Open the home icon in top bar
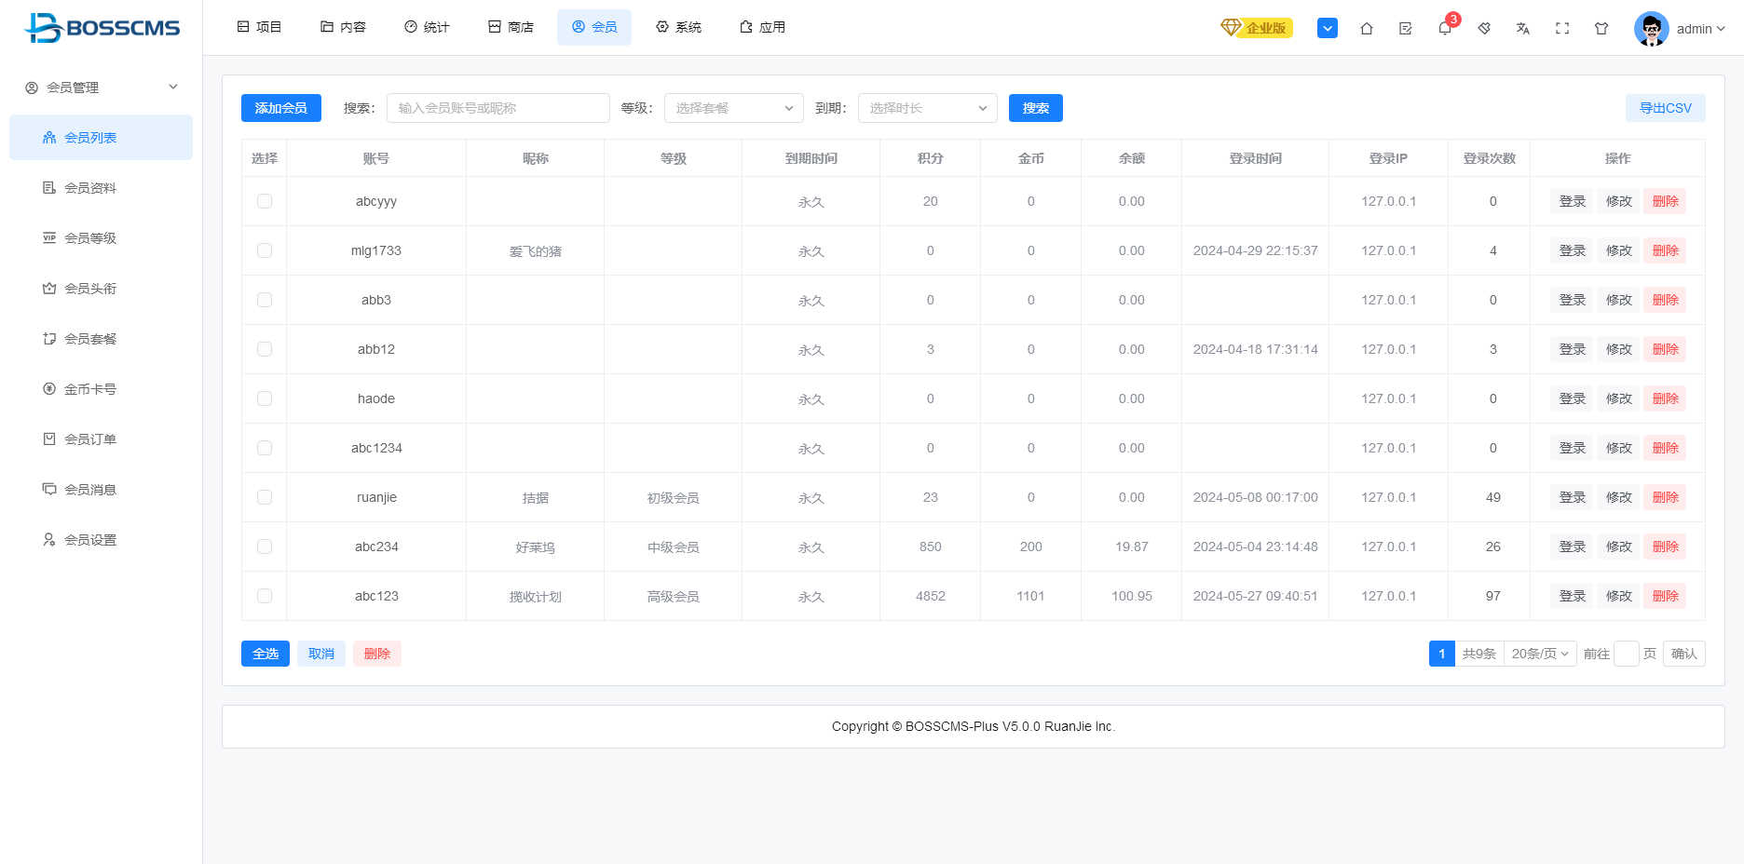The image size is (1744, 864). (1367, 28)
